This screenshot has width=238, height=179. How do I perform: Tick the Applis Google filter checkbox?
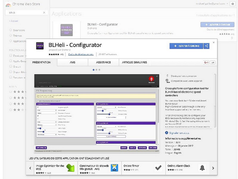11,61
